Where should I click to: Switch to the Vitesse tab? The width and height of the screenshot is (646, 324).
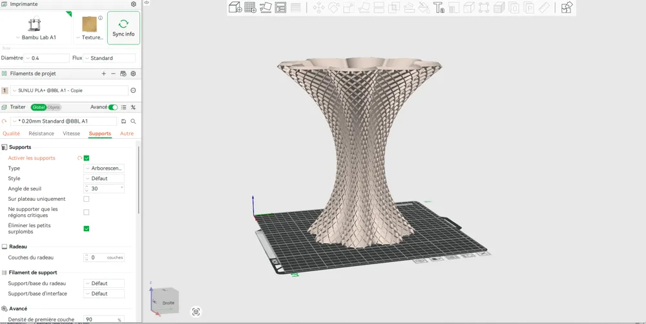71,134
